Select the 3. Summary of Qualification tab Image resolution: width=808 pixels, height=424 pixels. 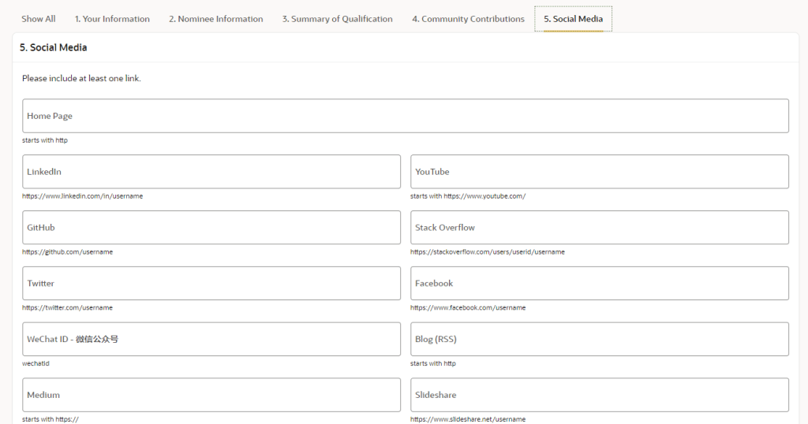[337, 19]
